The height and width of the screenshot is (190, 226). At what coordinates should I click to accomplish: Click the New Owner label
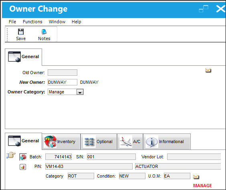click(x=32, y=82)
